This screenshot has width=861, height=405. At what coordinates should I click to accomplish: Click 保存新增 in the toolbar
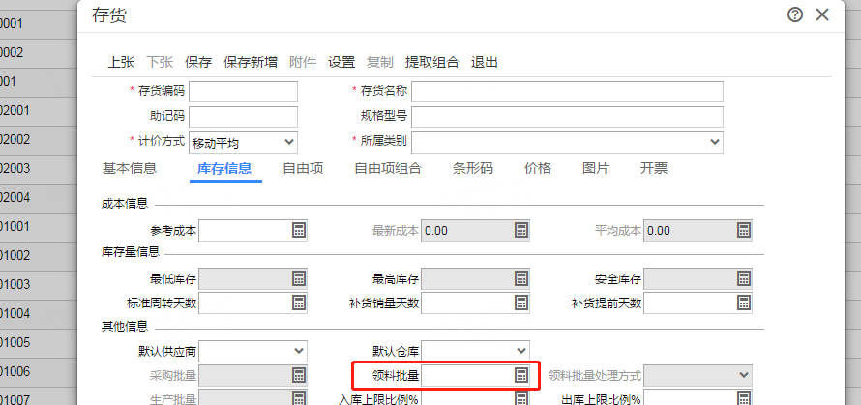(x=251, y=62)
